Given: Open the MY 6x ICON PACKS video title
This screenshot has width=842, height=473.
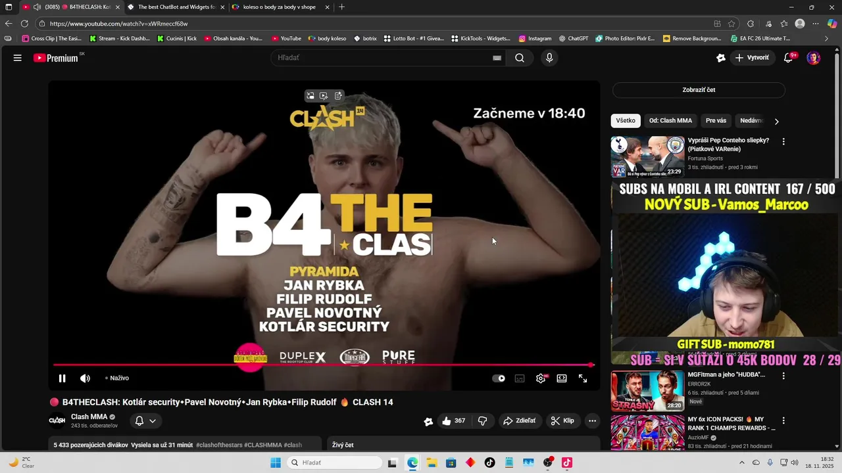Looking at the screenshot, I should [x=731, y=424].
